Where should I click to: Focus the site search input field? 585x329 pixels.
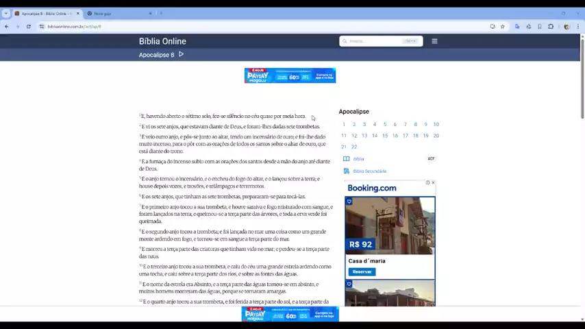pos(377,41)
